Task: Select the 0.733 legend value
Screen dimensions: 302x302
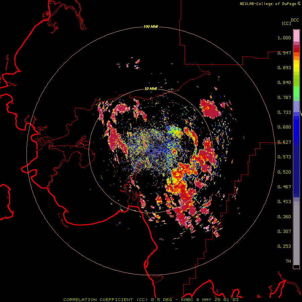Action: tap(284, 112)
